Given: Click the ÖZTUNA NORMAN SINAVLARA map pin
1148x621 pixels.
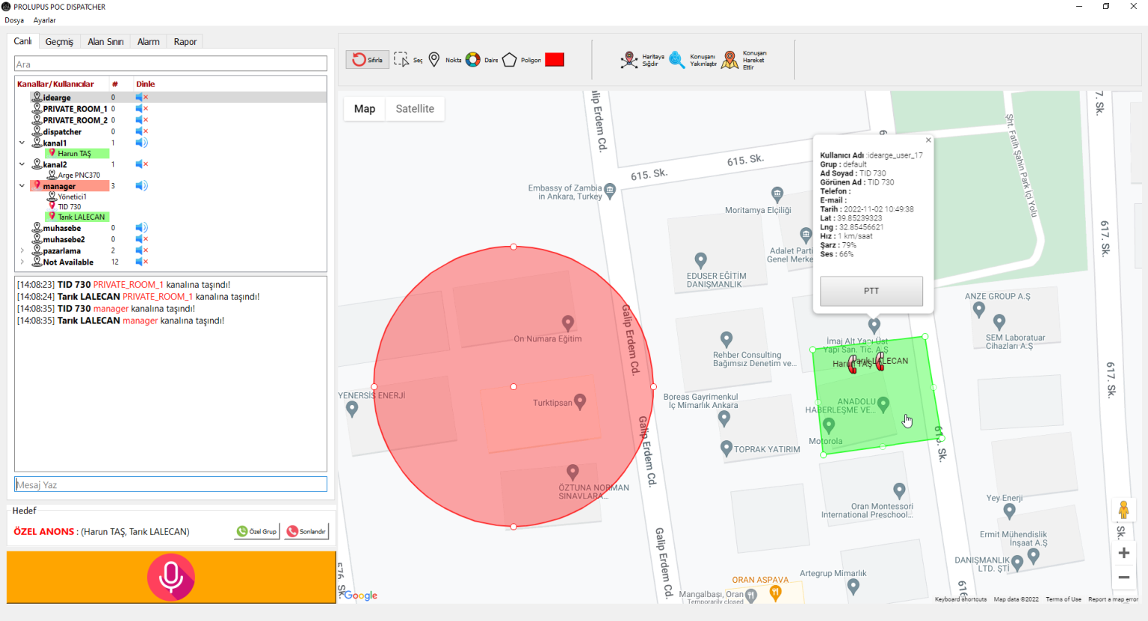Looking at the screenshot, I should 573,472.
